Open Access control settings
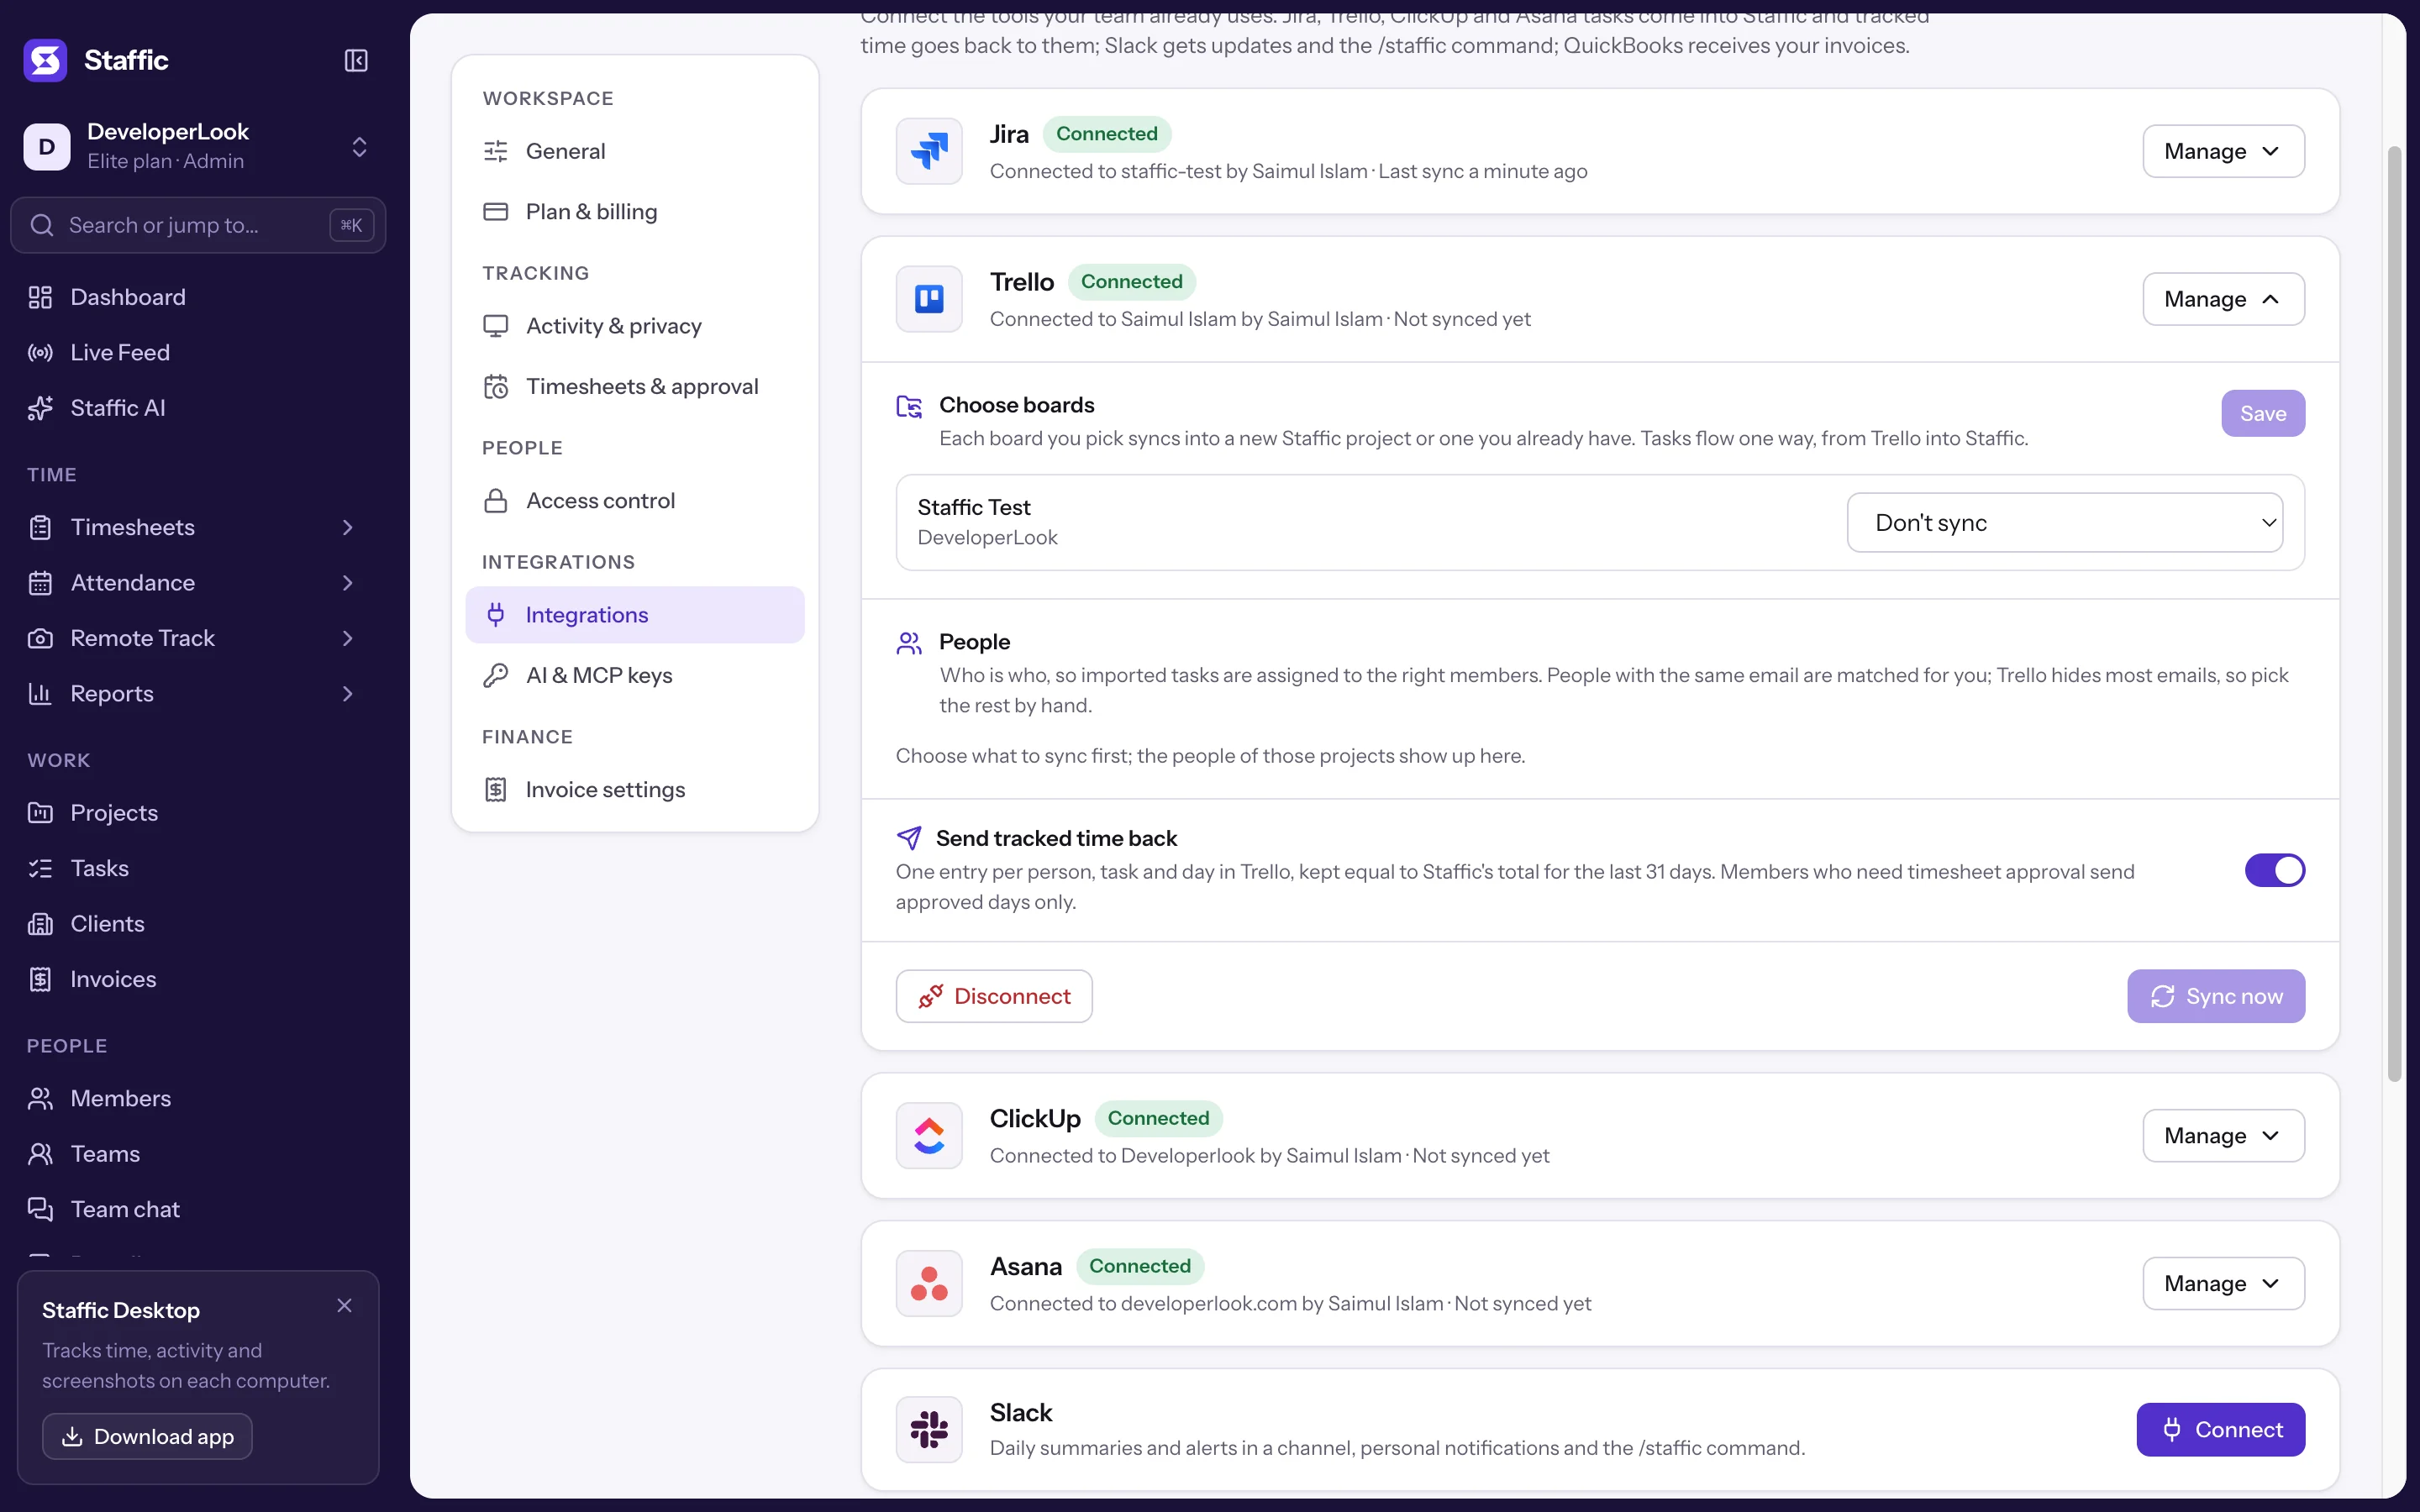Viewport: 2420px width, 1512px height. [x=634, y=501]
